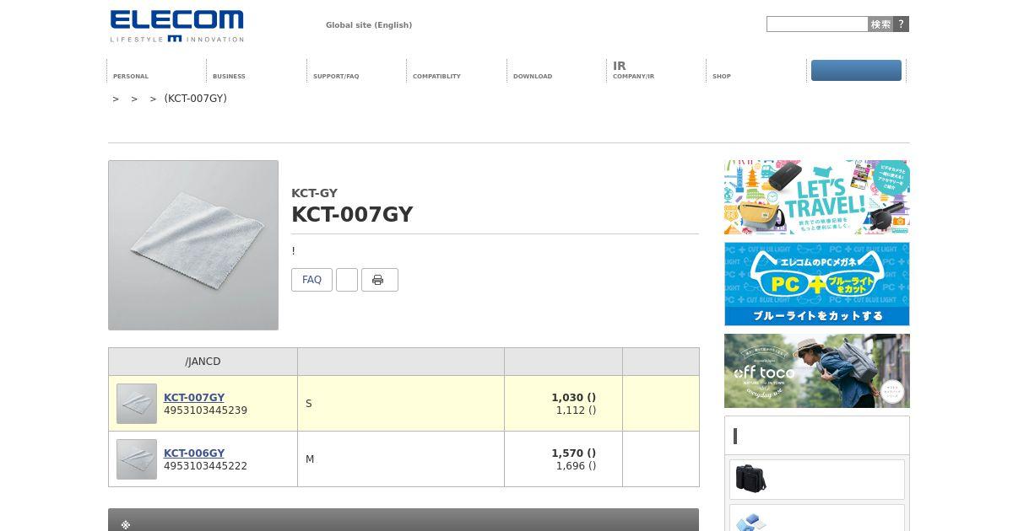Focus the site search input field
Image resolution: width=1013 pixels, height=531 pixels.
[817, 24]
